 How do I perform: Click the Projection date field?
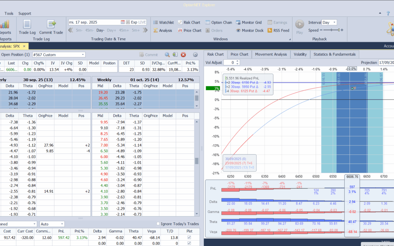(x=386, y=63)
